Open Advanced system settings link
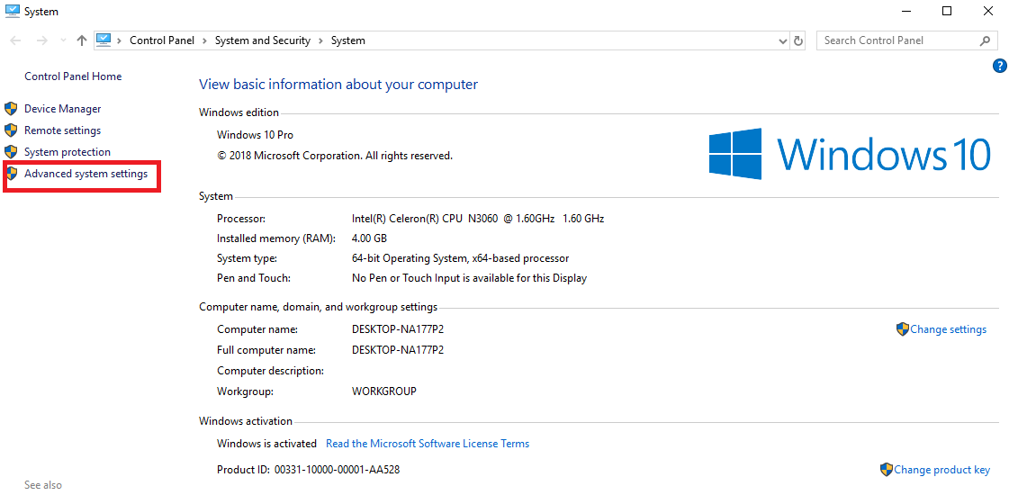The image size is (1009, 495). pyautogui.click(x=86, y=174)
